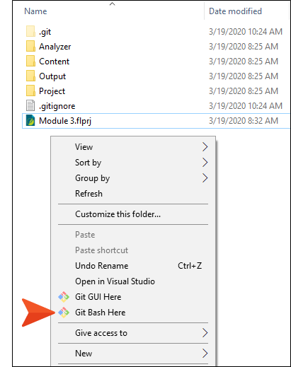The width and height of the screenshot is (291, 367).
Task: Expand the Sort by submenu arrow
Action: (205, 163)
